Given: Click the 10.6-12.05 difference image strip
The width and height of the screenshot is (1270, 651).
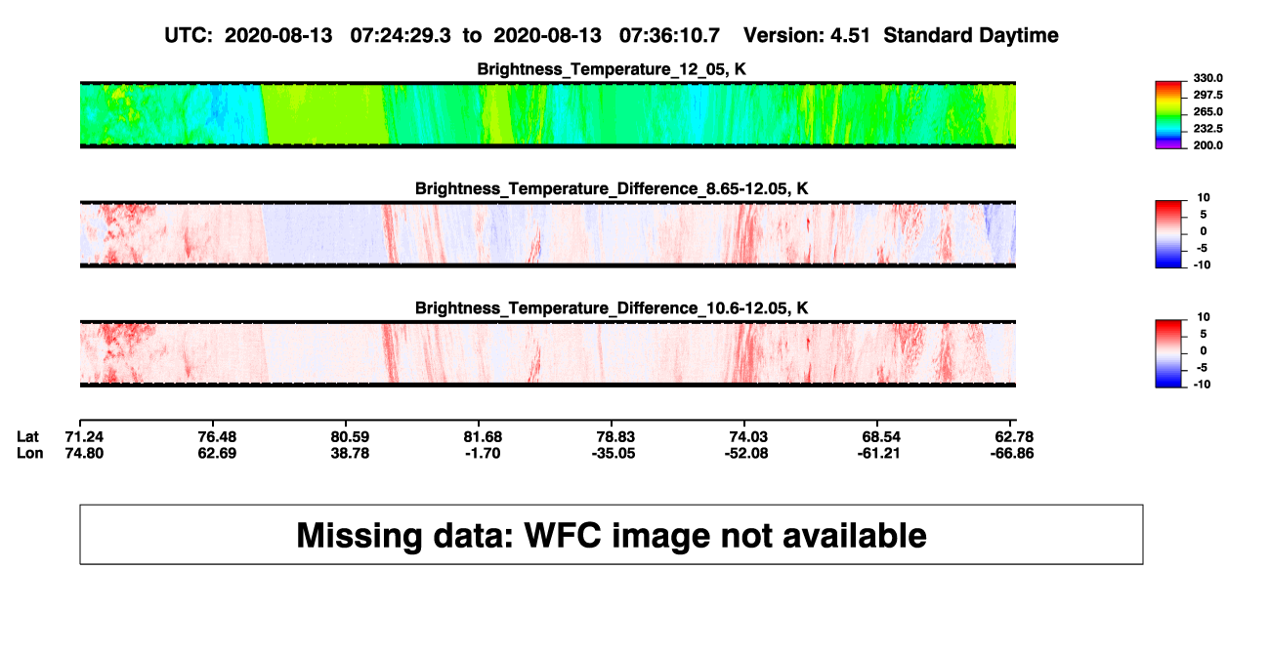Looking at the screenshot, I should [x=548, y=353].
